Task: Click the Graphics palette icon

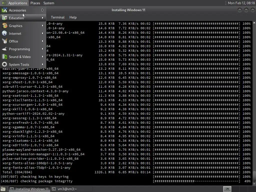Action: 4,26
